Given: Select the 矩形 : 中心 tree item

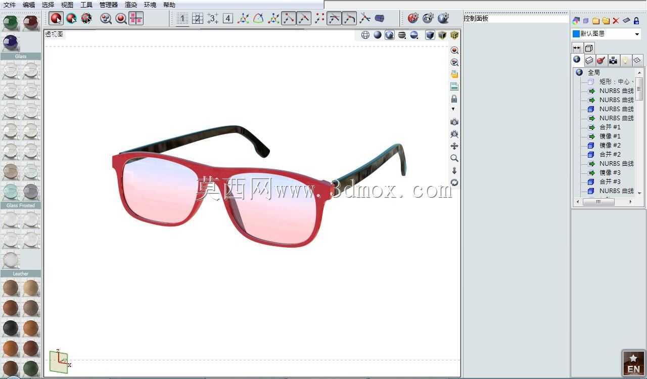Looking at the screenshot, I should (617, 81).
